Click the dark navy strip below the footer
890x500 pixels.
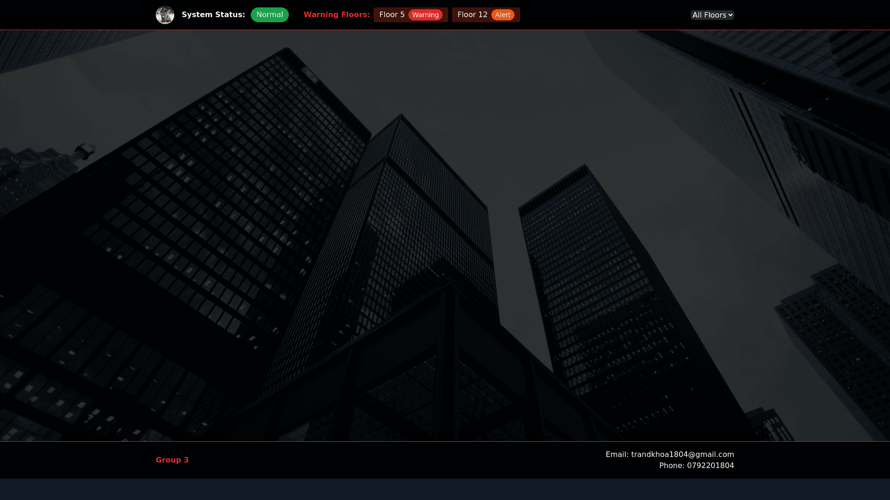pyautogui.click(x=445, y=489)
